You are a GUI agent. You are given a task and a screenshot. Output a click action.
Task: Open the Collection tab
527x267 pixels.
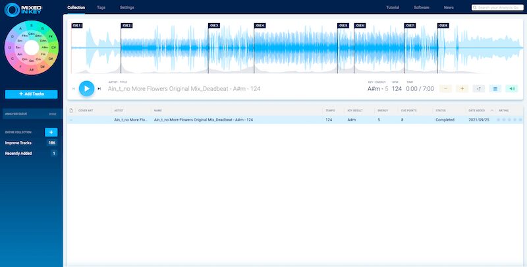pyautogui.click(x=76, y=7)
